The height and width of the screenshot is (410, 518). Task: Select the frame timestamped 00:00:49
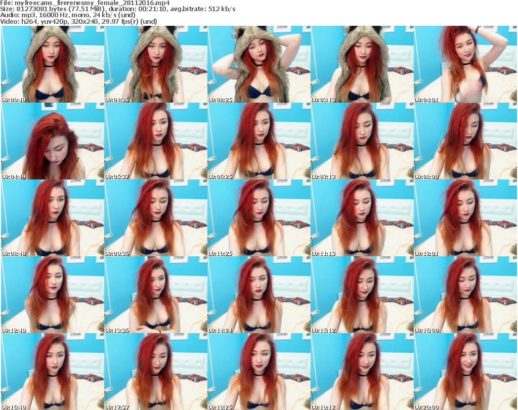click(x=53, y=64)
